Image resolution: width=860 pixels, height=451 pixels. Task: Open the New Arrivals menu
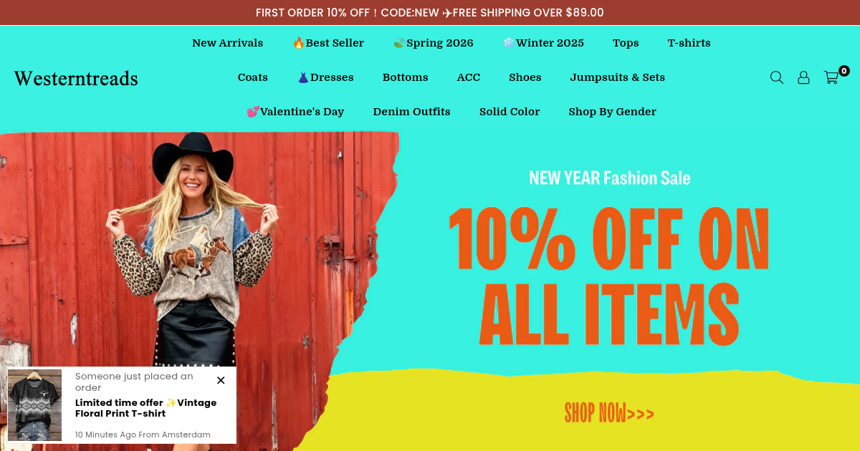tap(227, 43)
